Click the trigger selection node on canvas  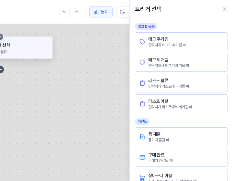click(x=26, y=48)
